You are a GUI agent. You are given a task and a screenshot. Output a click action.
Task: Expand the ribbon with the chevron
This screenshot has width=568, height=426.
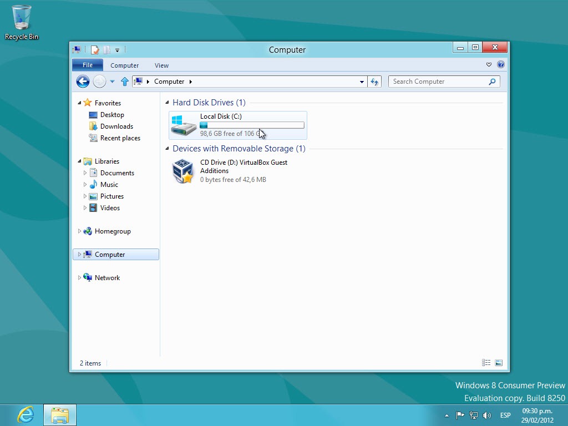pyautogui.click(x=489, y=64)
